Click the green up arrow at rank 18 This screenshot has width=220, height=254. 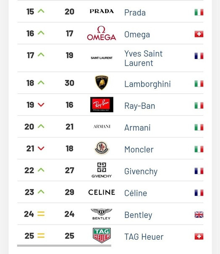coord(41,82)
